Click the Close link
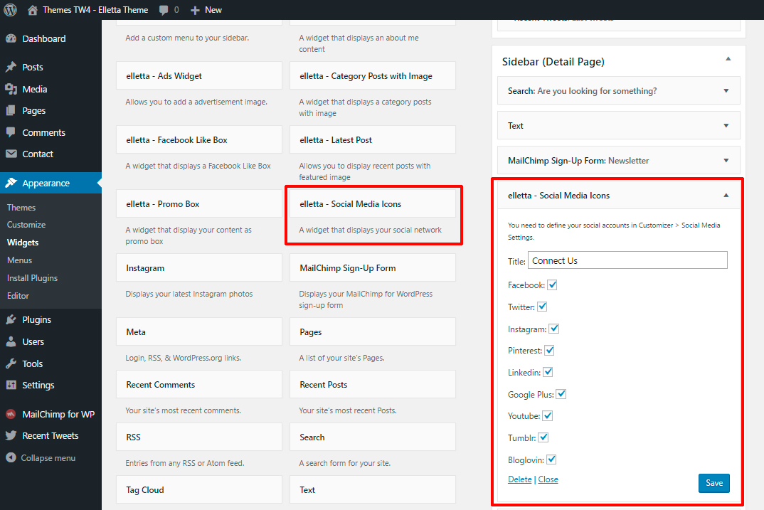The image size is (764, 510). click(x=548, y=479)
